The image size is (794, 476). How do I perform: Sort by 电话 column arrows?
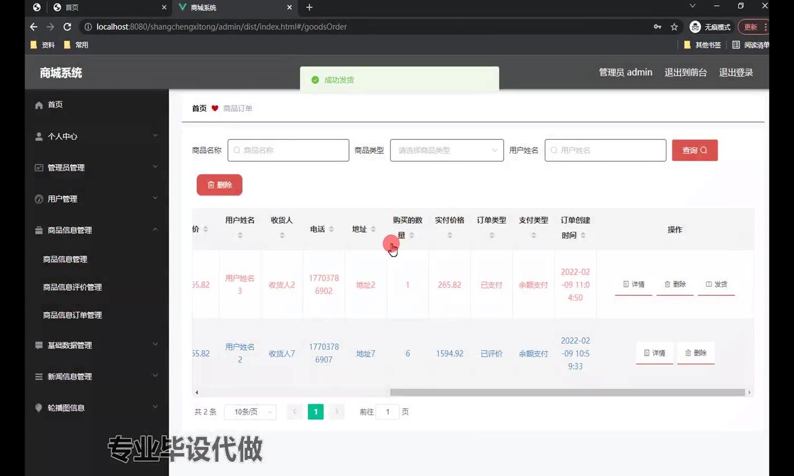click(x=331, y=229)
